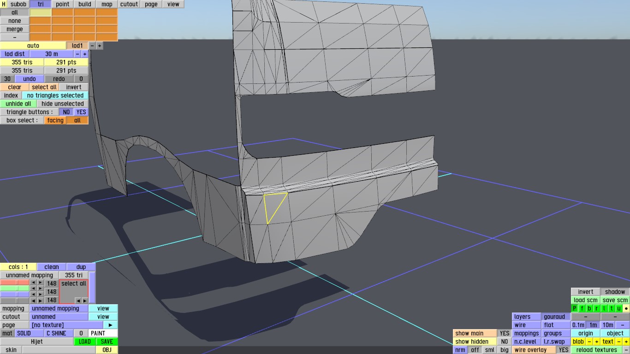Open the point editing tab
The width and height of the screenshot is (630, 354).
coord(62,4)
